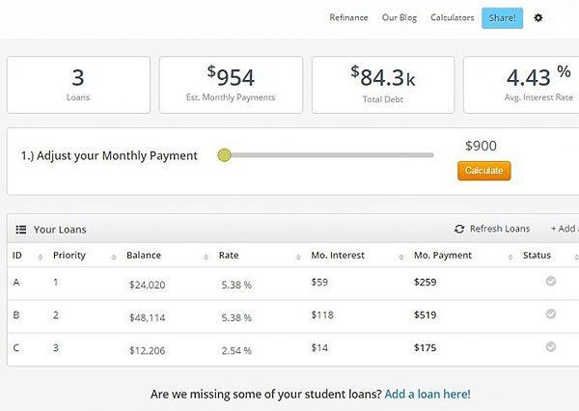Sort table by Mo. Interest column arrows
Image resolution: width=579 pixels, height=411 pixels.
click(401, 257)
